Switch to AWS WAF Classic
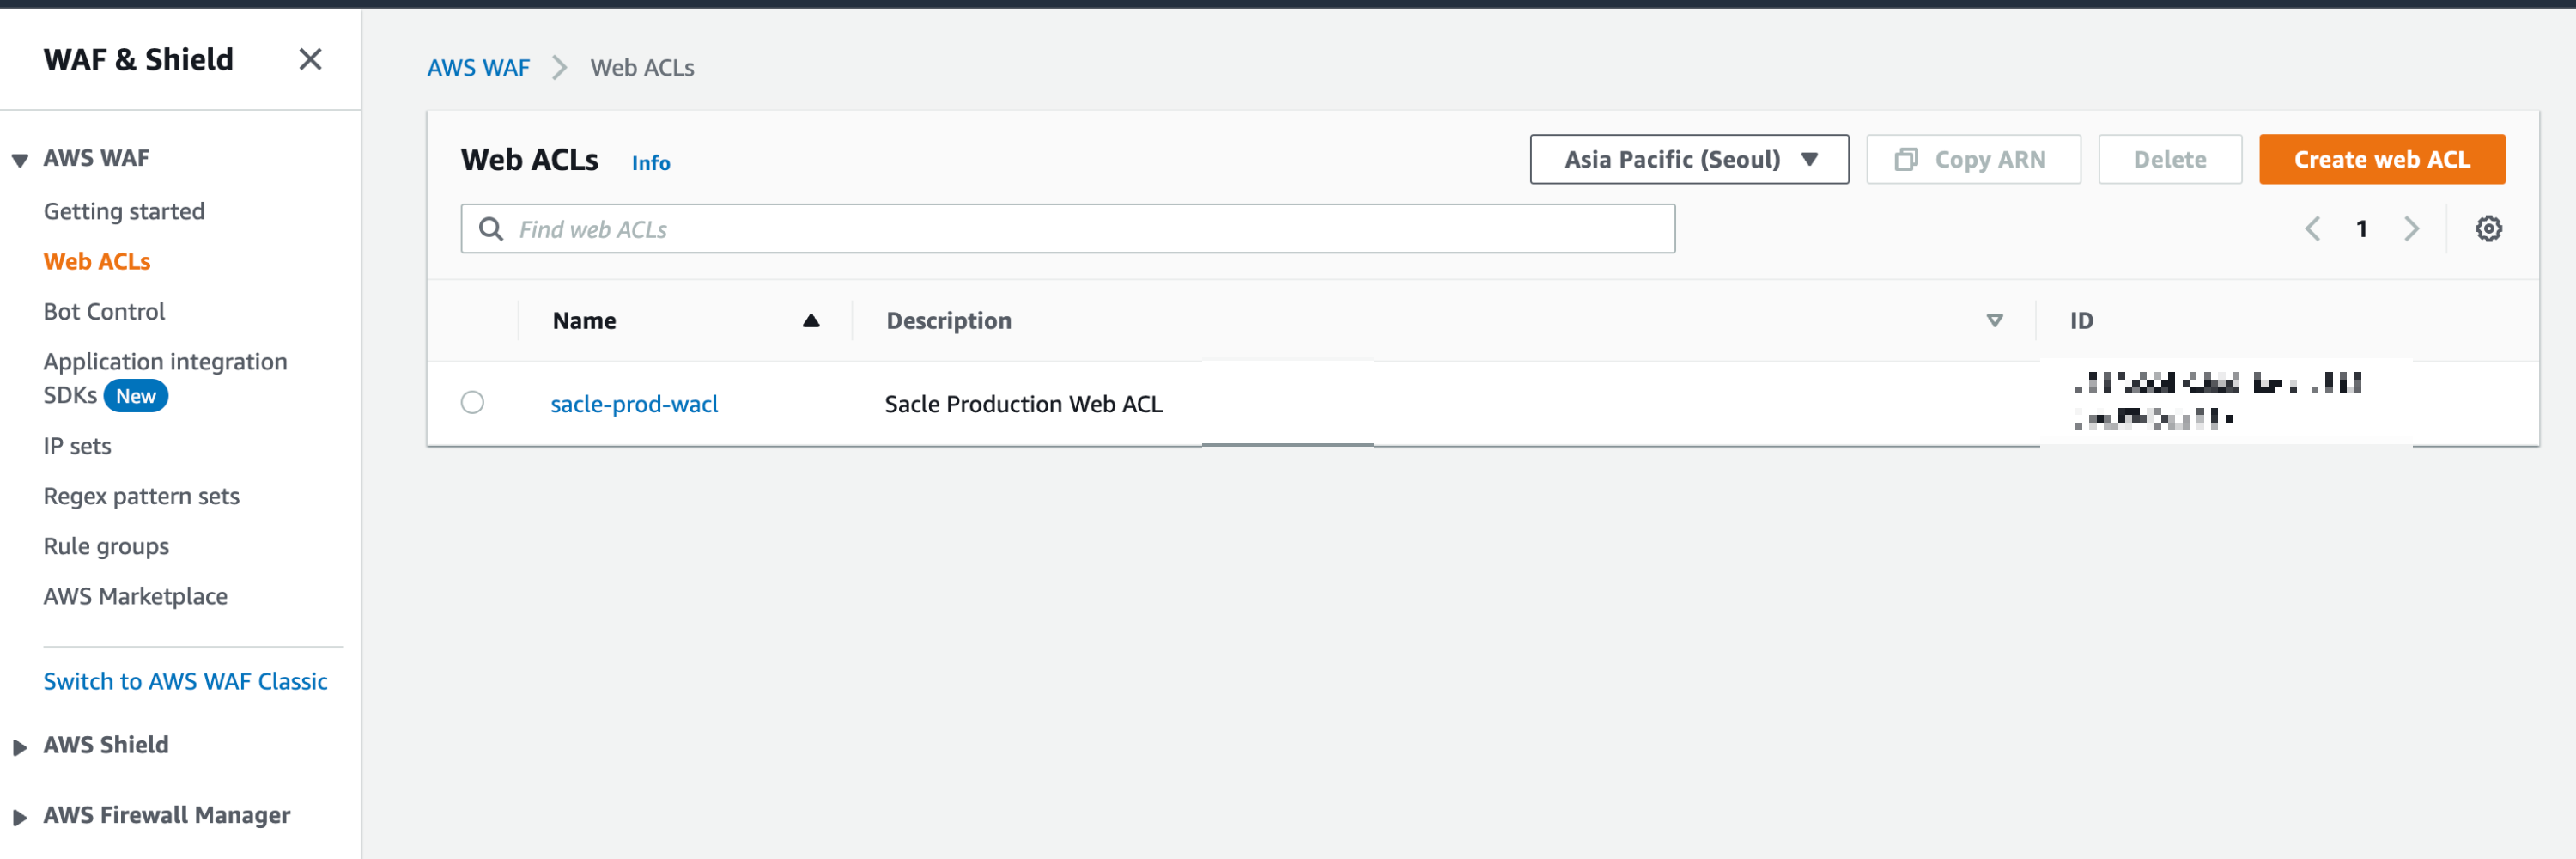The image size is (2576, 859). pyautogui.click(x=185, y=681)
